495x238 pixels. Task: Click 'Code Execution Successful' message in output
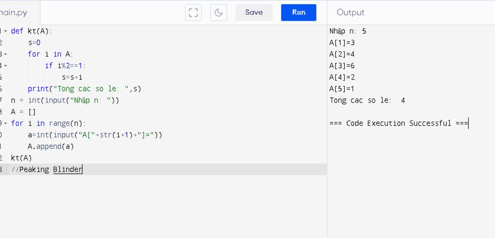point(399,123)
